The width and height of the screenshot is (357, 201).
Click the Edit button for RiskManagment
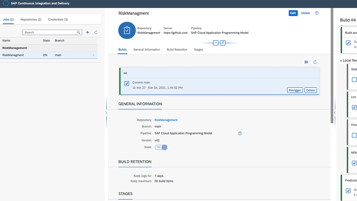(293, 13)
